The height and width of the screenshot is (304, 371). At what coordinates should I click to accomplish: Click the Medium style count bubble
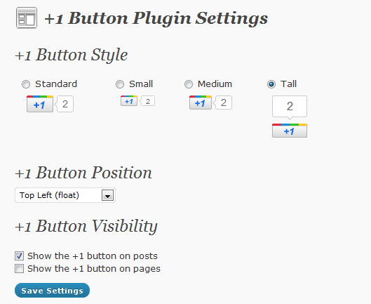[x=222, y=103]
